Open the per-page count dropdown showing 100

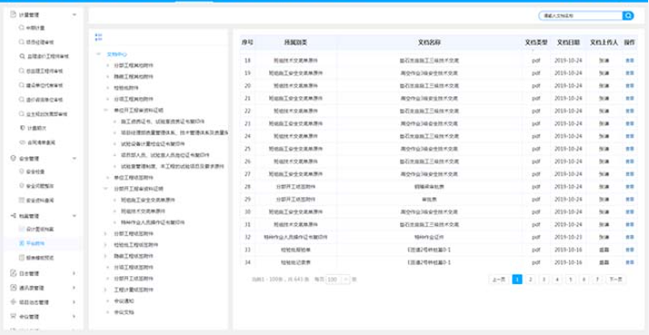pyautogui.click(x=338, y=280)
